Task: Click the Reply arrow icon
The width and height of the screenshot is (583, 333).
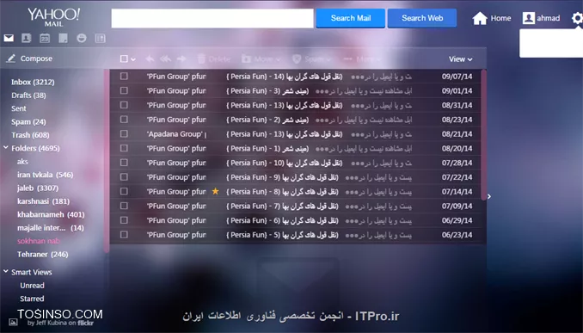Action: pos(150,59)
